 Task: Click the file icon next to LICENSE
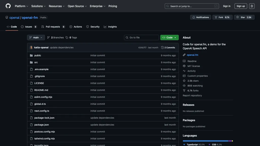(x=31, y=83)
